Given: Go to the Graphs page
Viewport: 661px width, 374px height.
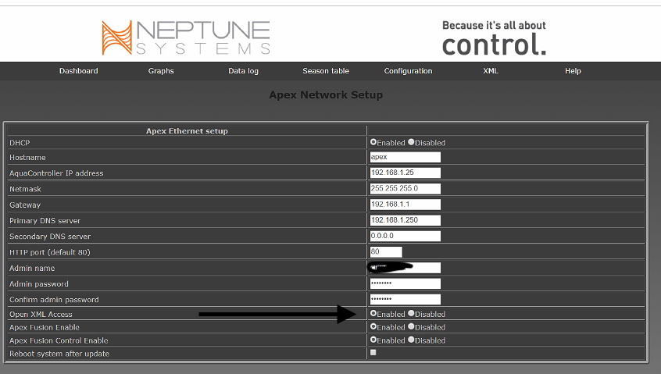Looking at the screenshot, I should (x=161, y=71).
